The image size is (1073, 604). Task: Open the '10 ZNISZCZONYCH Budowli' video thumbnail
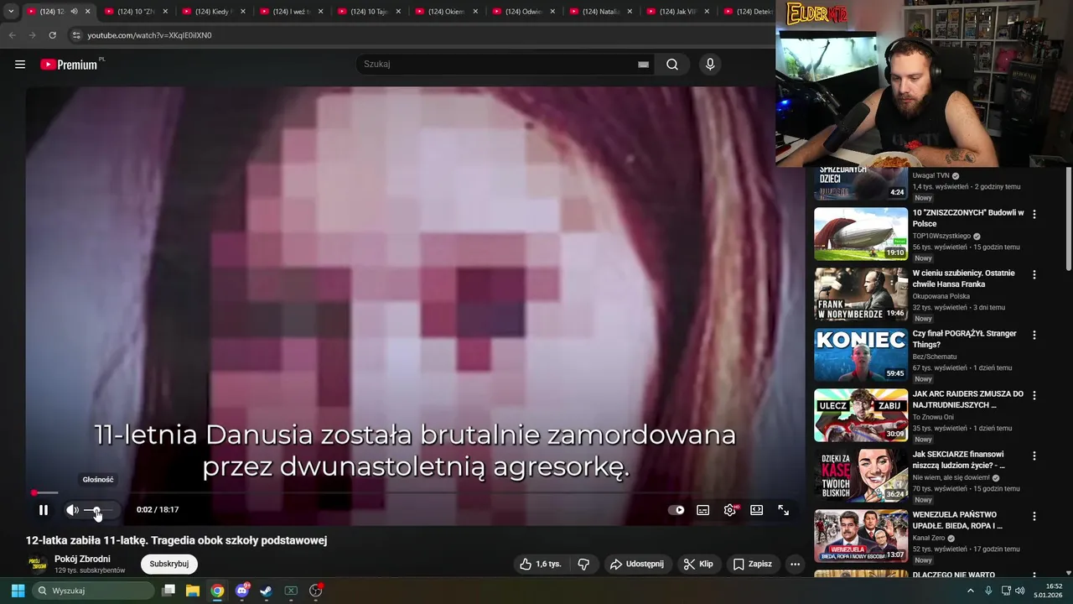(861, 234)
